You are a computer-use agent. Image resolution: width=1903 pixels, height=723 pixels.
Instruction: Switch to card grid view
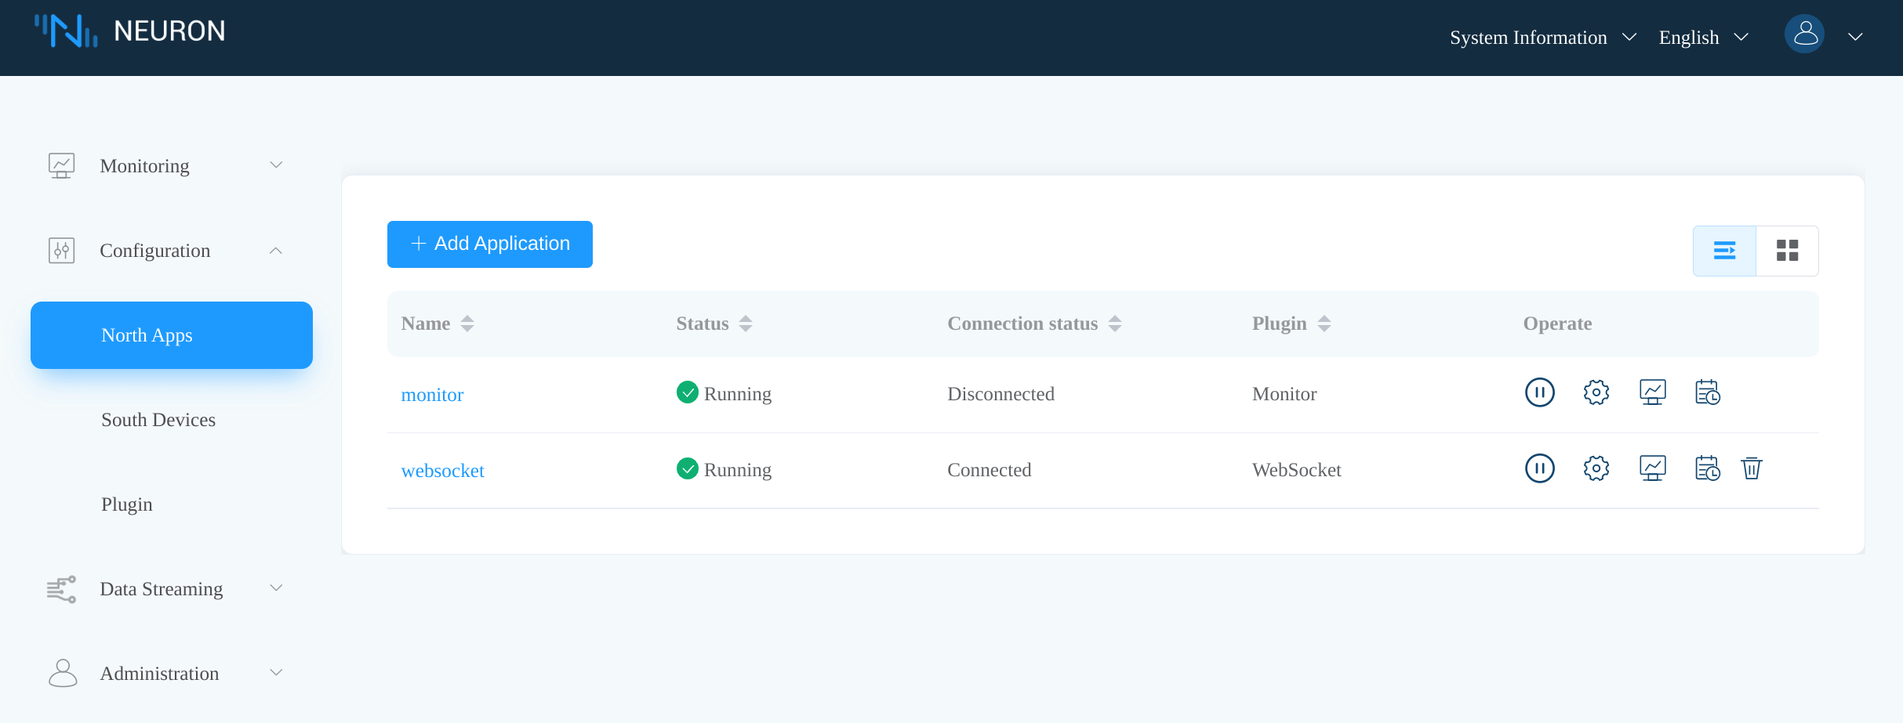click(x=1788, y=251)
